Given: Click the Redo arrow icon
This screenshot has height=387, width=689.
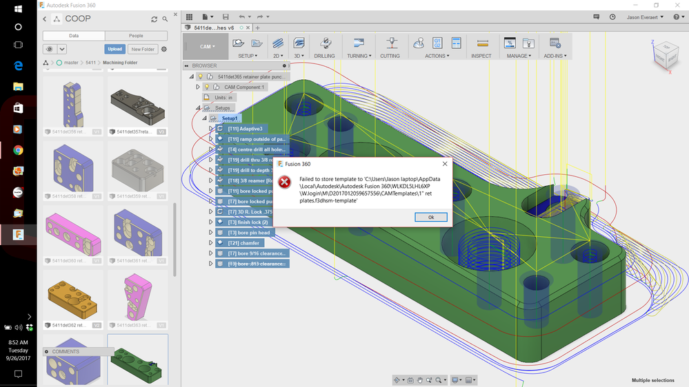Looking at the screenshot, I should [260, 17].
